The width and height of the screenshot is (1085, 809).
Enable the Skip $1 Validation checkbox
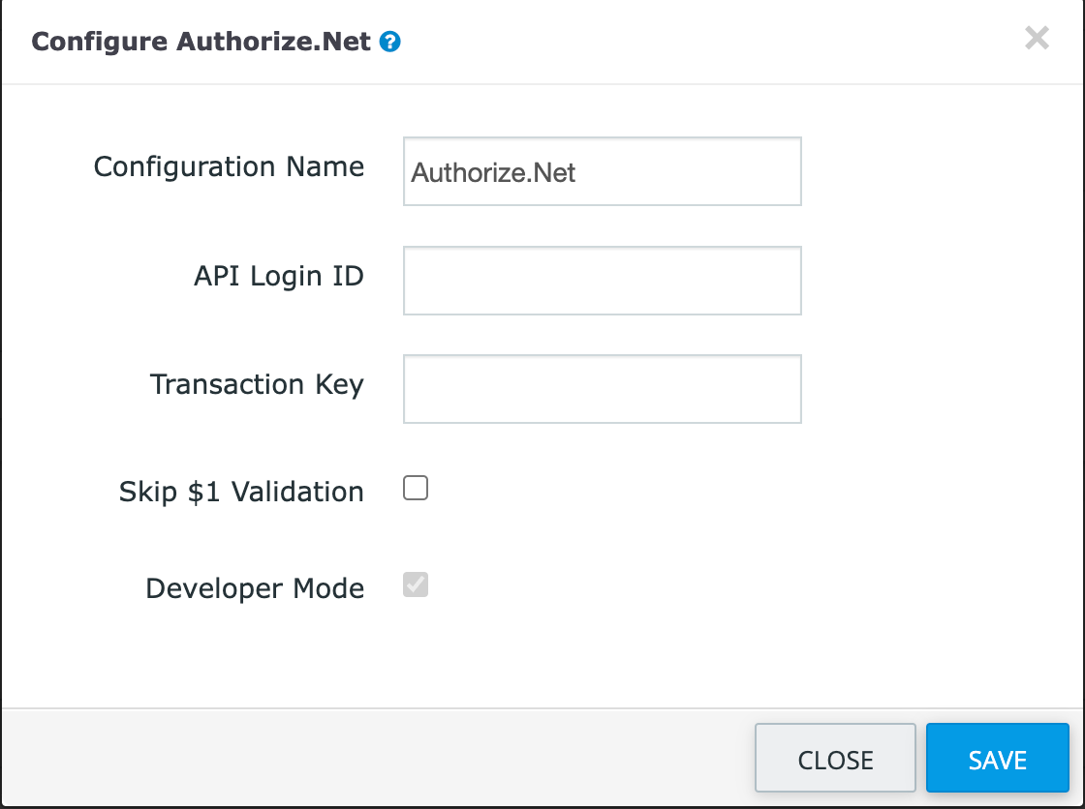[416, 488]
